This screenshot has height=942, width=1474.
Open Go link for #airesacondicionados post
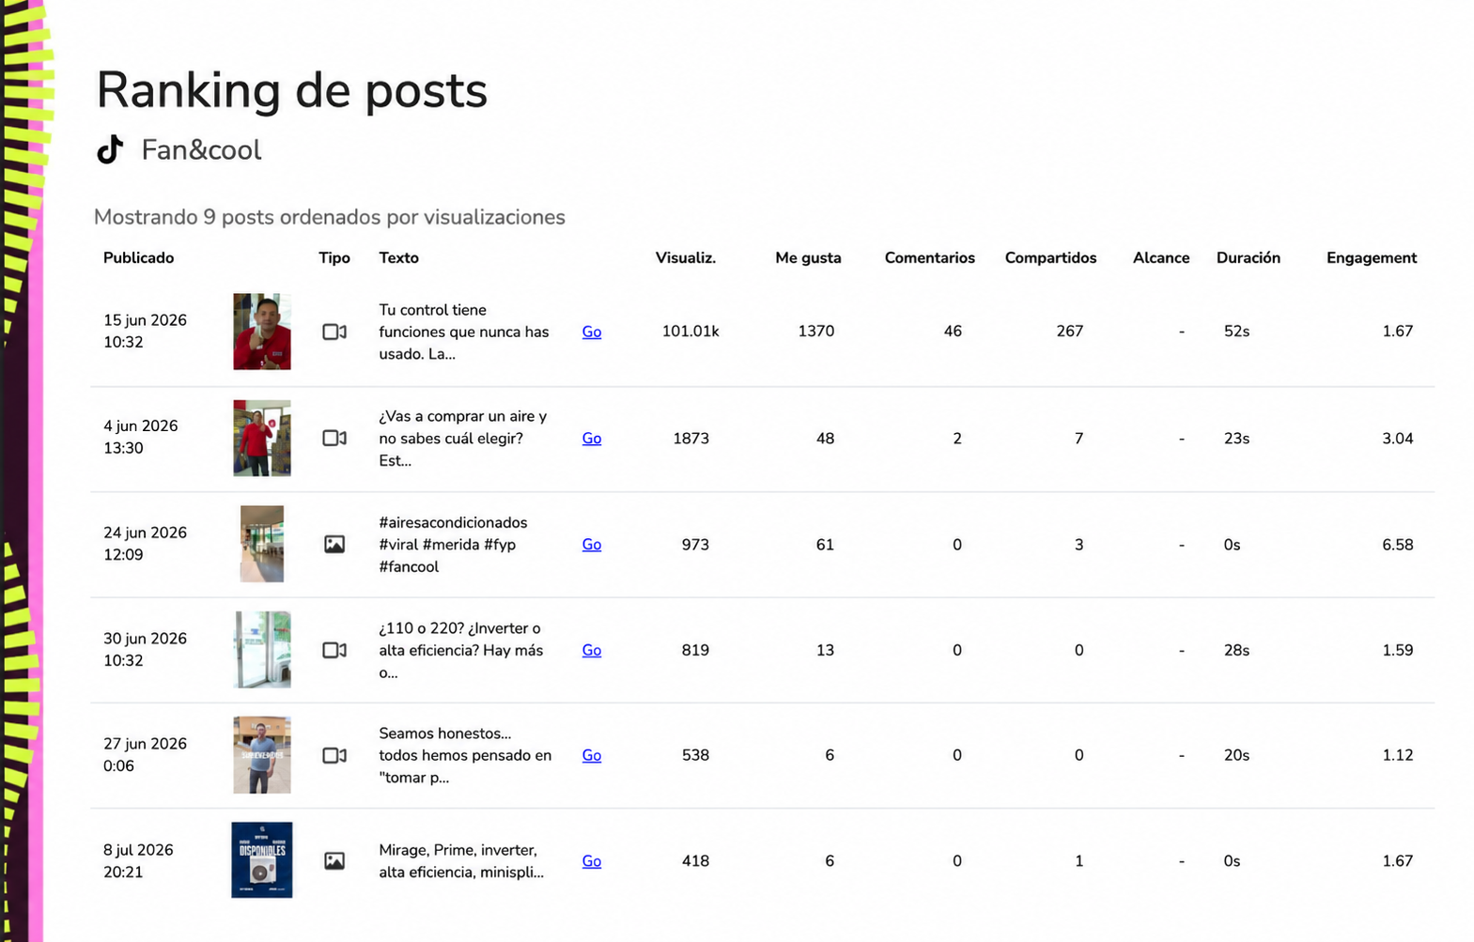(592, 544)
